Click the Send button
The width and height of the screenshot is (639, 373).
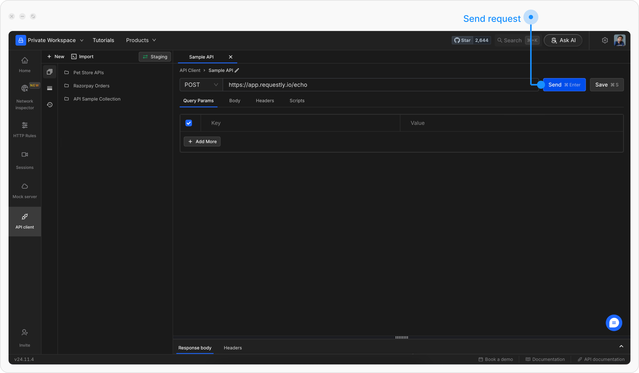564,85
